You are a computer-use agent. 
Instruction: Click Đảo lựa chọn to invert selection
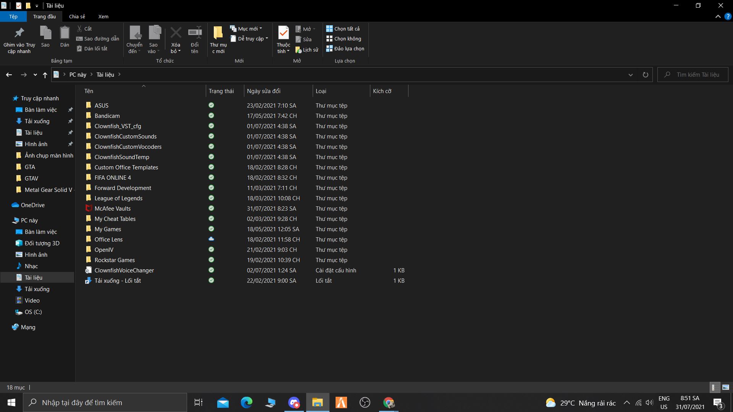[346, 48]
